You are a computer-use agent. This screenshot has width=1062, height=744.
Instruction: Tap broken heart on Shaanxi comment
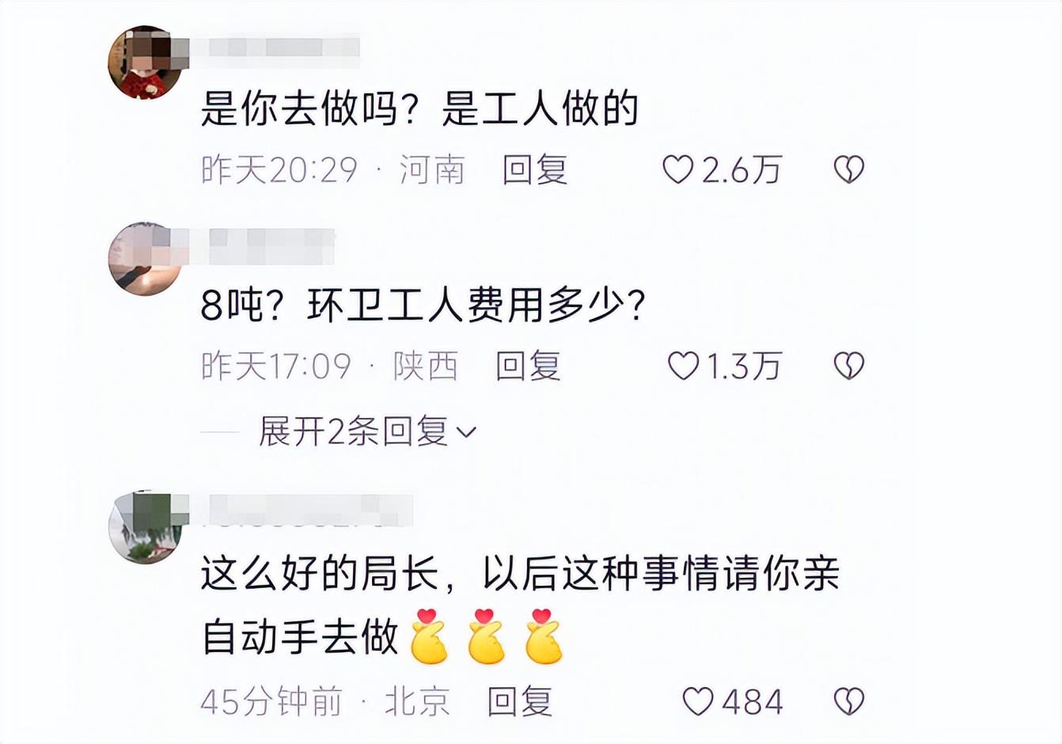pos(849,366)
